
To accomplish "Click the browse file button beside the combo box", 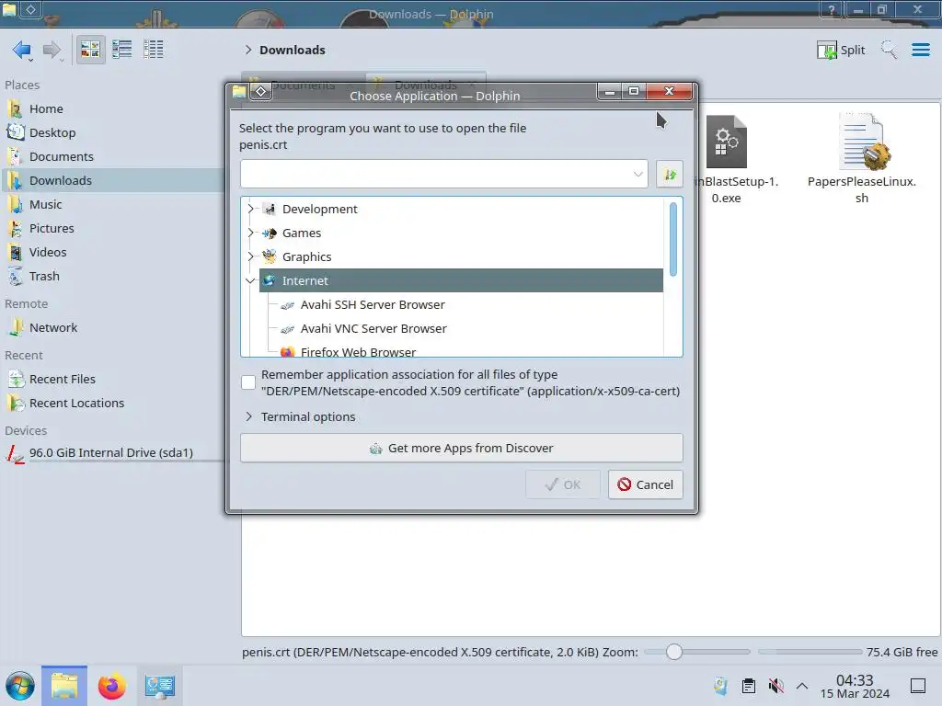I will [x=670, y=174].
